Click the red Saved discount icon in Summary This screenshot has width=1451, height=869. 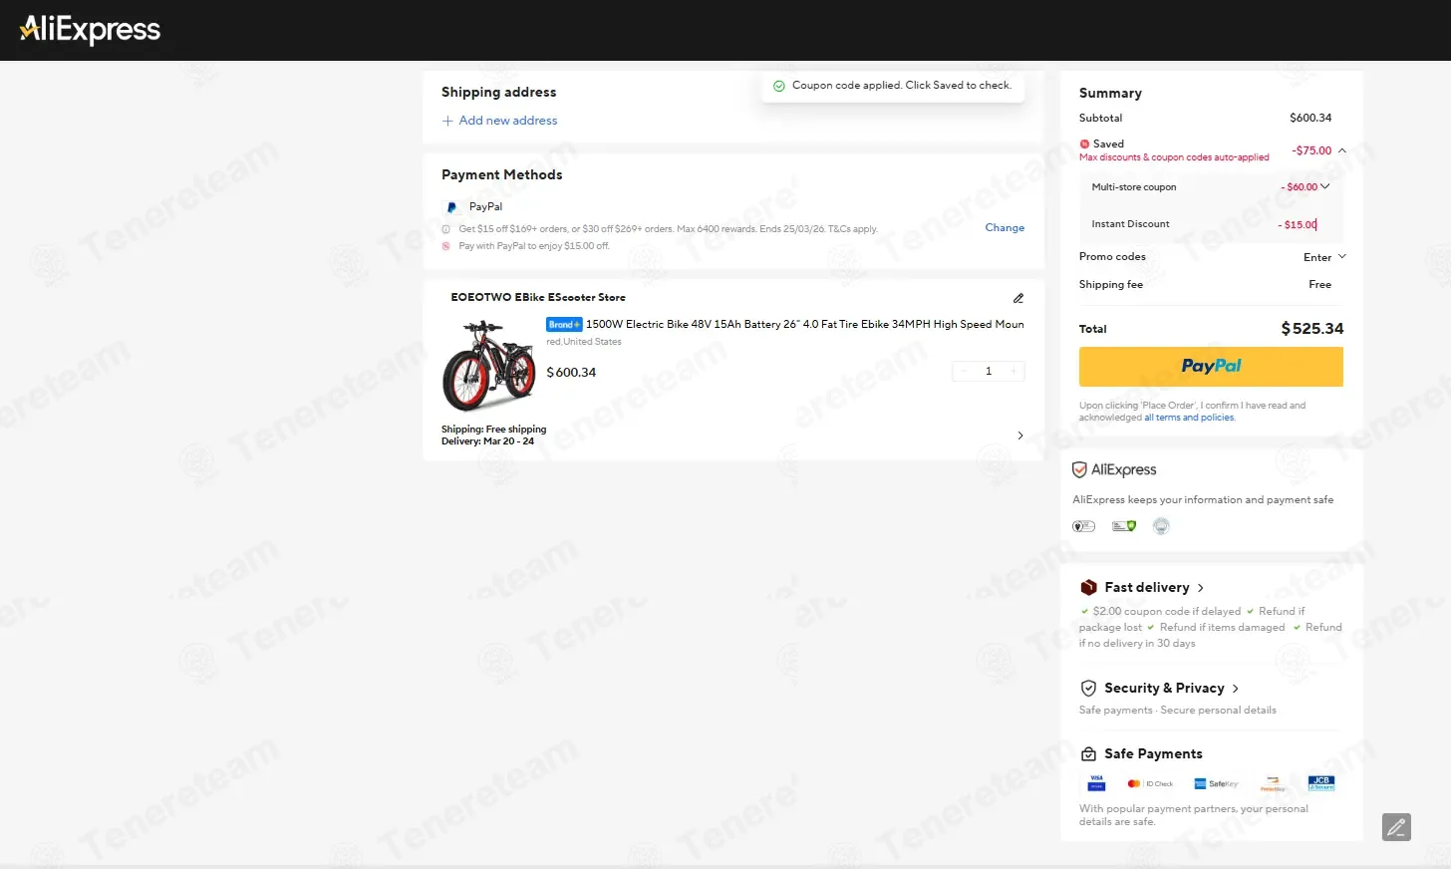(x=1084, y=145)
